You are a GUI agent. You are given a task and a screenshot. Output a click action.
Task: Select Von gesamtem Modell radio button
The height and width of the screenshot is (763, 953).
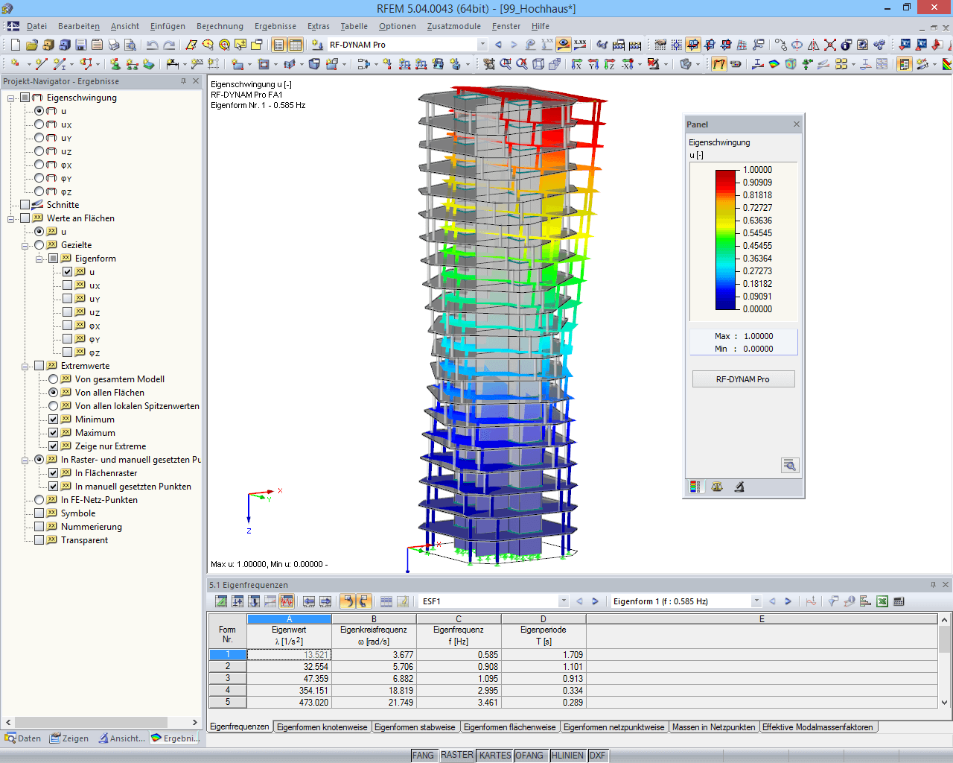pos(54,379)
